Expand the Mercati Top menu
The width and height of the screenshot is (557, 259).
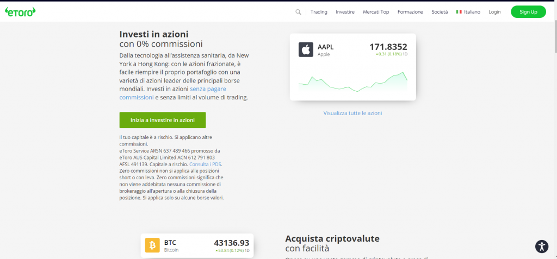(x=376, y=12)
